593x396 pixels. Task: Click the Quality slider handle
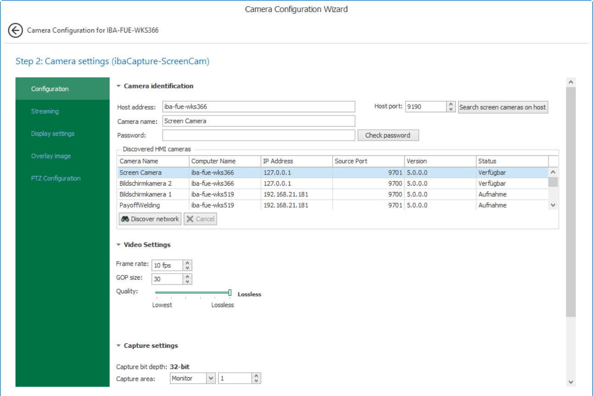(x=230, y=292)
